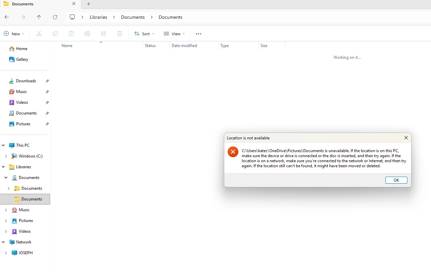Image resolution: width=431 pixels, height=272 pixels.
Task: Click the Forward navigation arrow
Action: (23, 17)
